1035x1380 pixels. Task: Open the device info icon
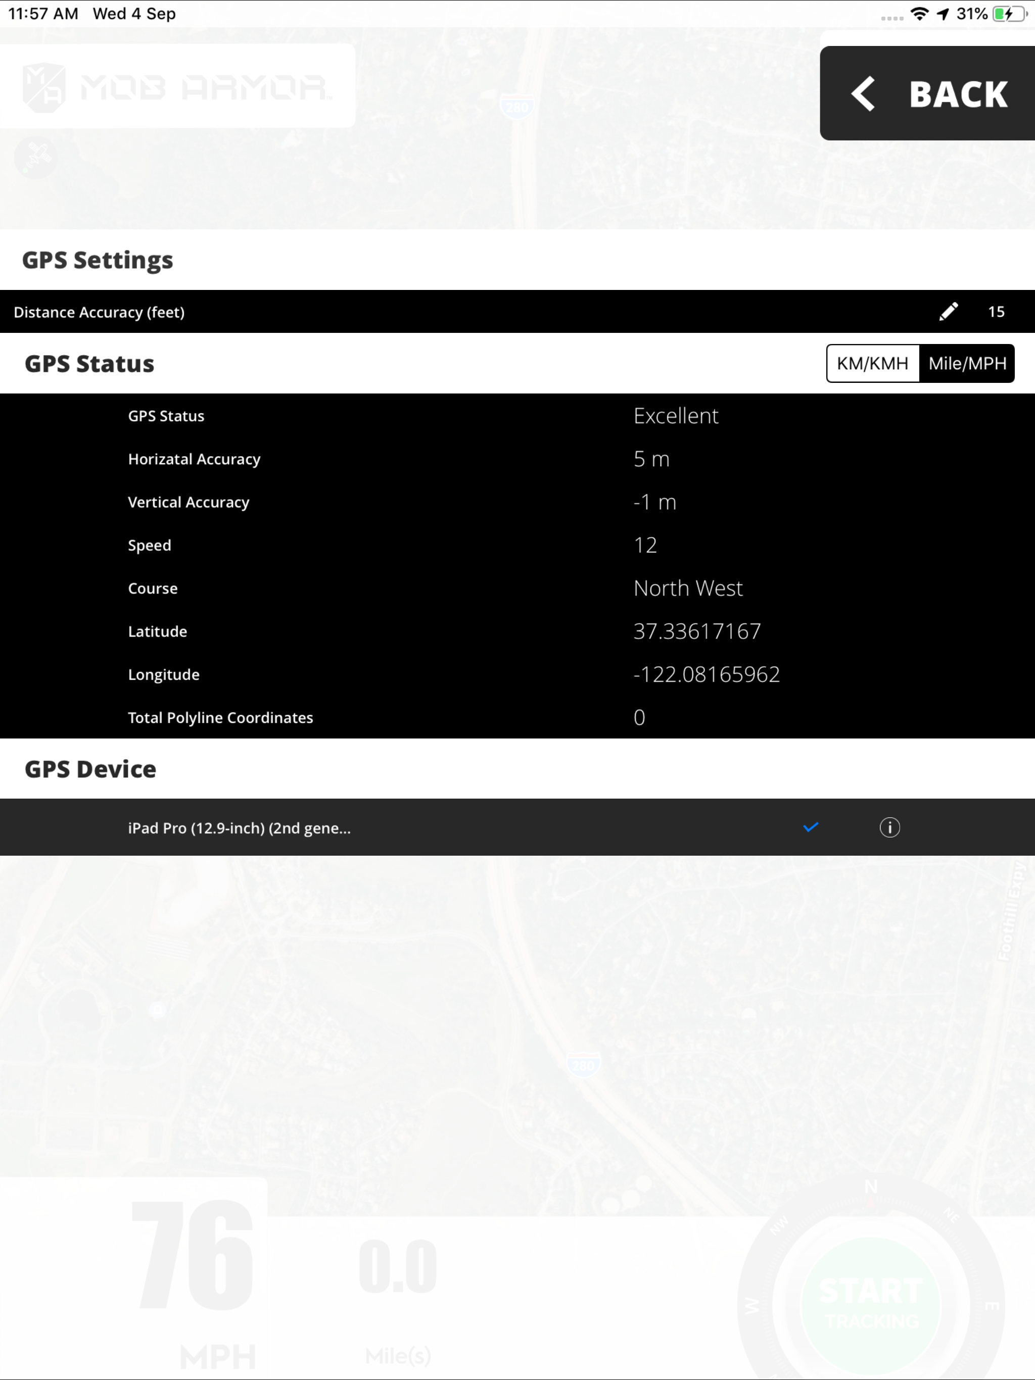[x=889, y=827]
